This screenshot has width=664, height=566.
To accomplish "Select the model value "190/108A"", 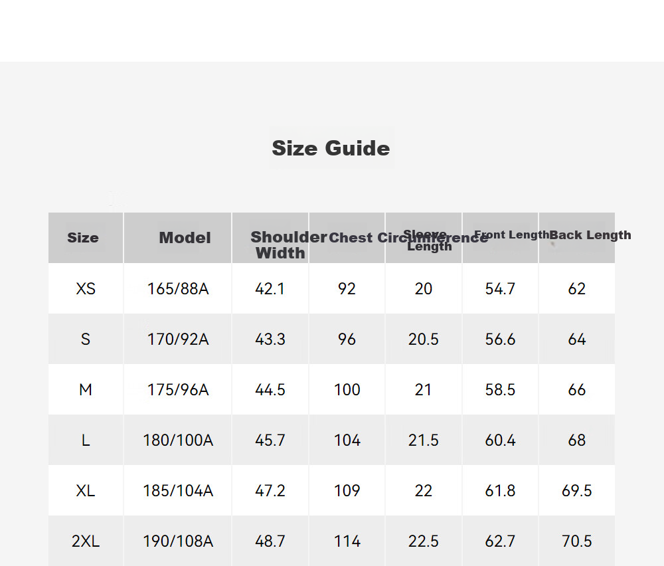I will pos(178,541).
